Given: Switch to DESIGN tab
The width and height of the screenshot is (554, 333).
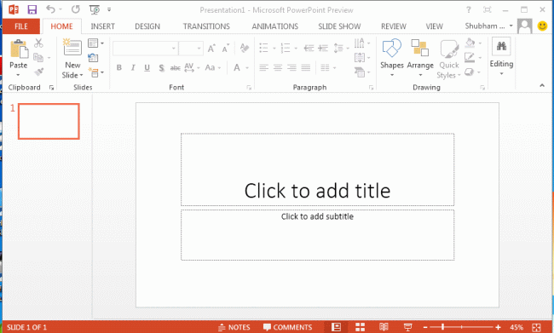Looking at the screenshot, I should click(147, 26).
